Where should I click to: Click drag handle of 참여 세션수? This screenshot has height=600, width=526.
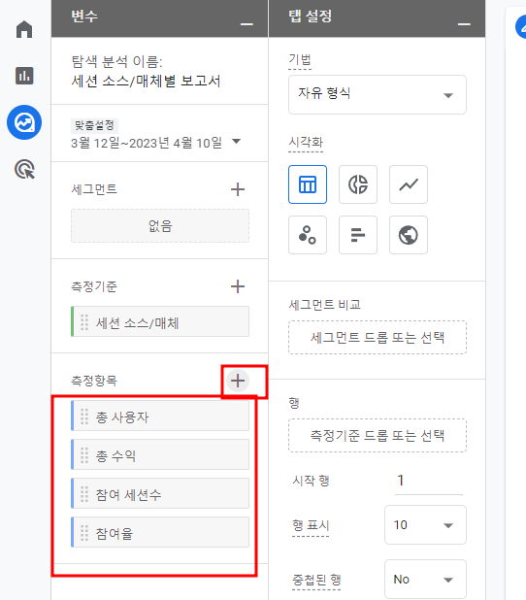click(x=84, y=494)
